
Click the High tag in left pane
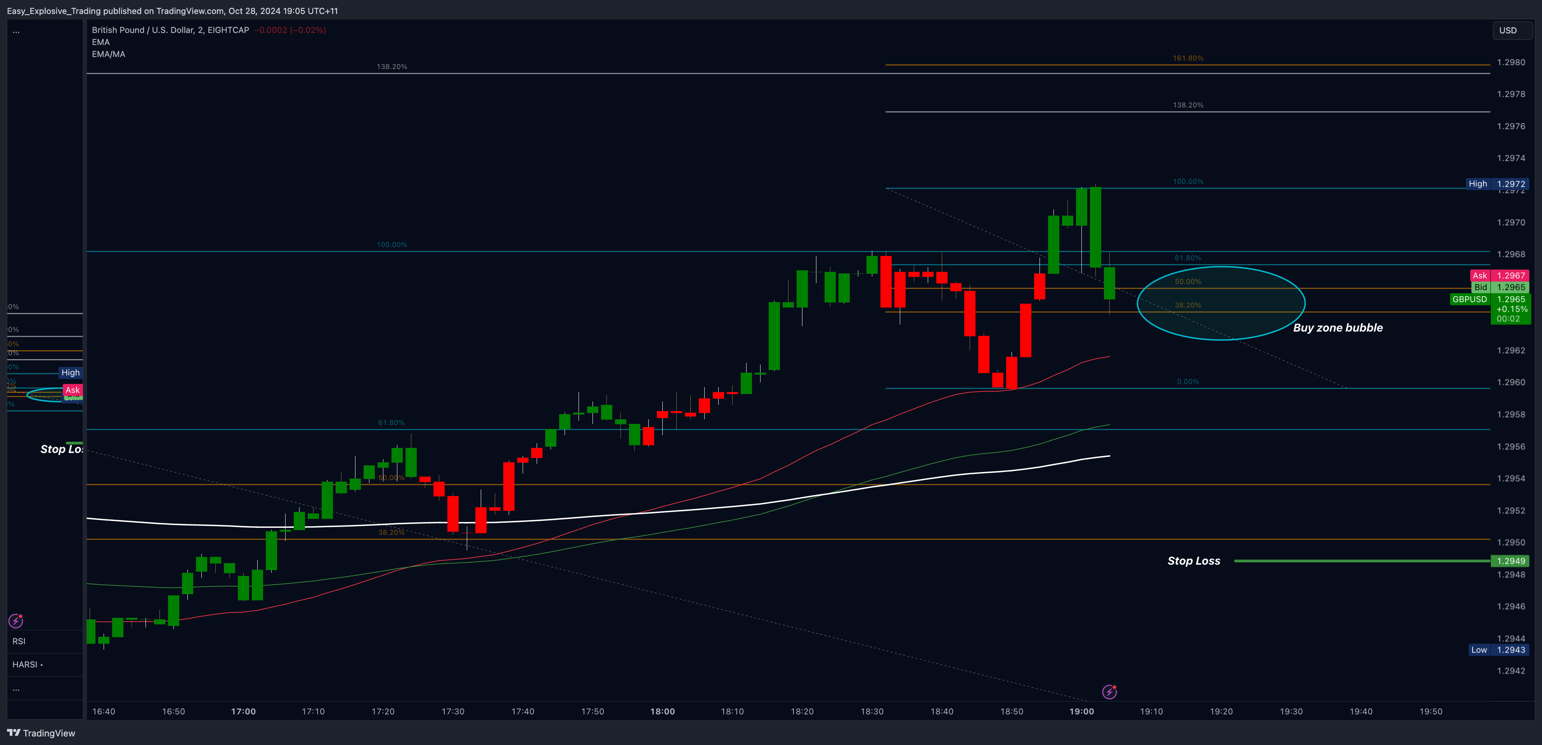(70, 372)
